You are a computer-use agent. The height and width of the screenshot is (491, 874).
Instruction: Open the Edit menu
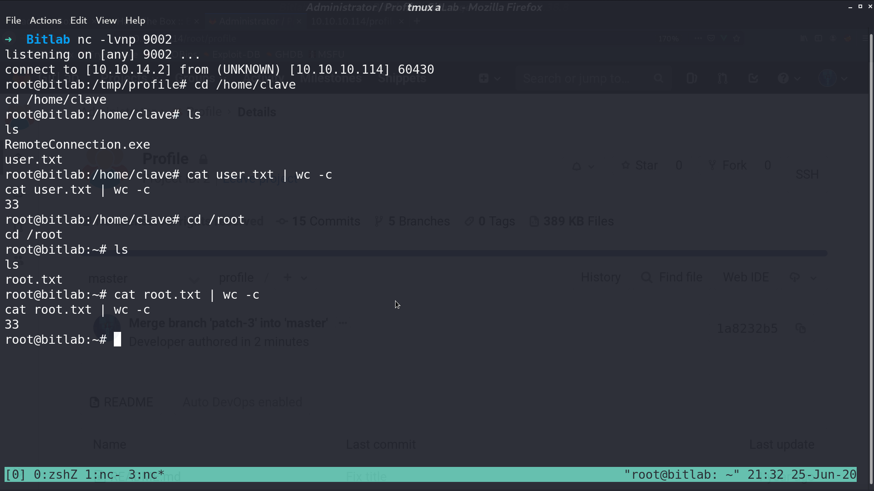(78, 20)
